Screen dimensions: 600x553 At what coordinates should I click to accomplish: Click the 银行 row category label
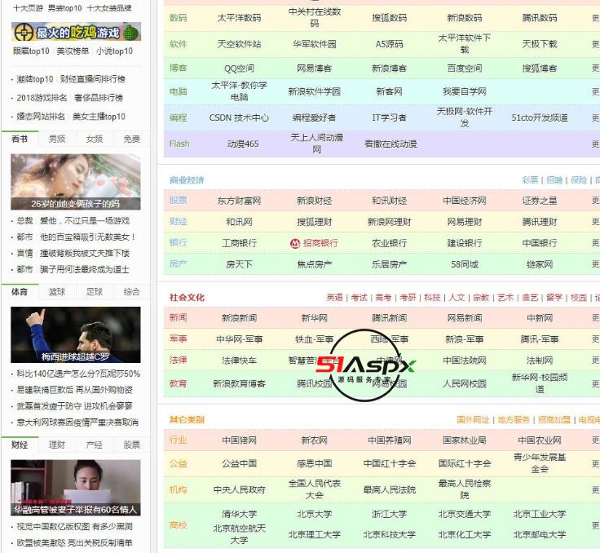click(179, 243)
